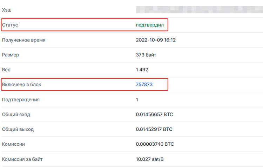The height and width of the screenshot is (167, 263).
Task: Open block 757873 link
Action: [x=144, y=85]
